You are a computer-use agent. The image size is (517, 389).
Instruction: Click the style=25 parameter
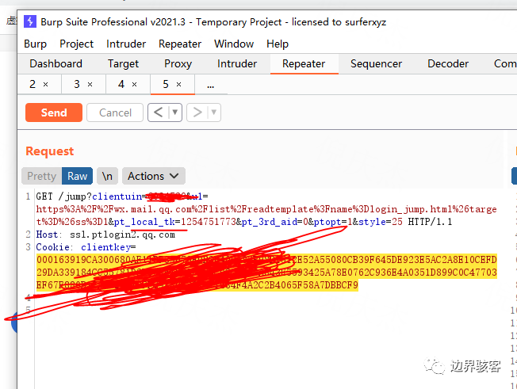381,222
